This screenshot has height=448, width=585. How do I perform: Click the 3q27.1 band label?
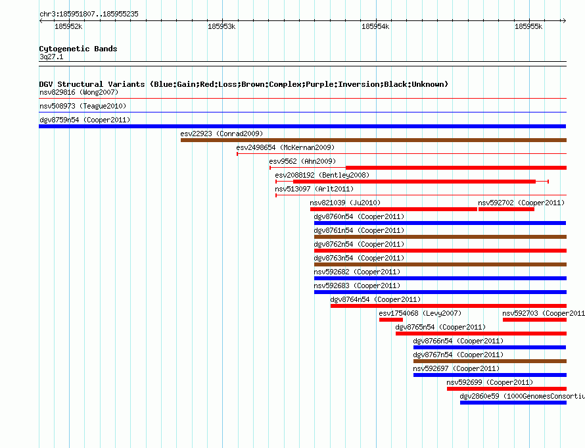[x=51, y=57]
